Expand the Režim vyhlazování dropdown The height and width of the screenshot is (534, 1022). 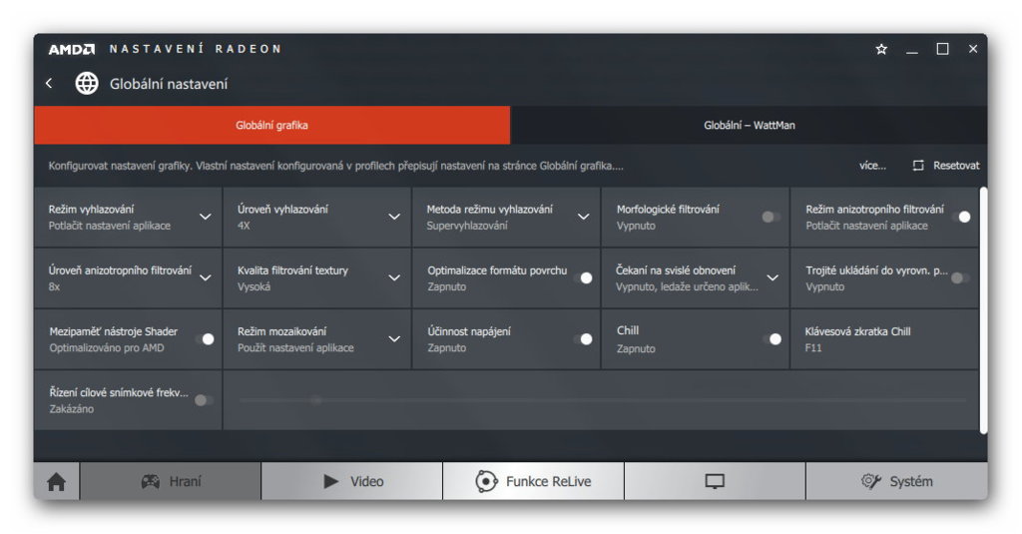click(205, 217)
